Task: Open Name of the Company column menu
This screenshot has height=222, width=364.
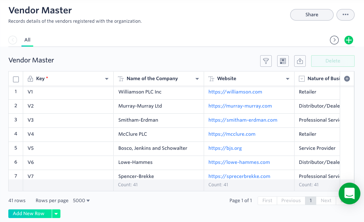Action: click(x=197, y=79)
